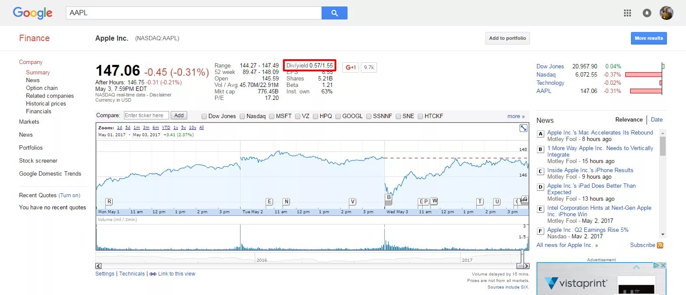Click the AAPL search box
This screenshot has width=686, height=295.
point(194,13)
